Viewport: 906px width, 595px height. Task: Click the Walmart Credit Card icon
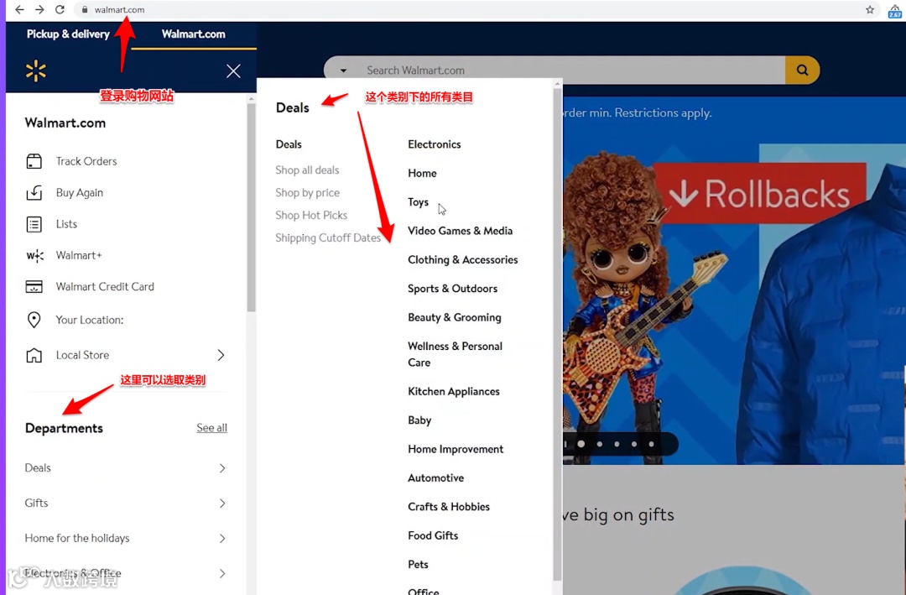(34, 287)
